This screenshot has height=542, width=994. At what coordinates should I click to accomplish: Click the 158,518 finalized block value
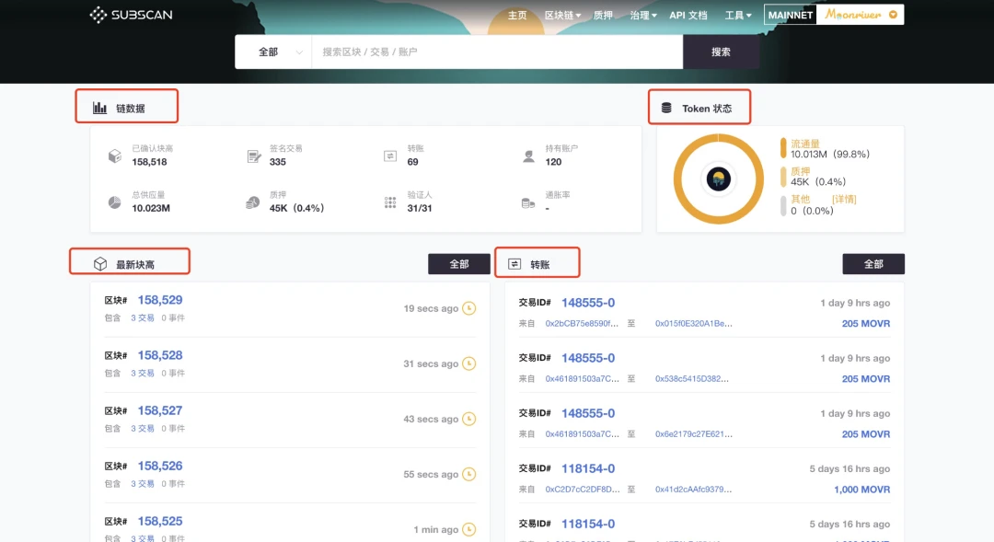pyautogui.click(x=150, y=162)
